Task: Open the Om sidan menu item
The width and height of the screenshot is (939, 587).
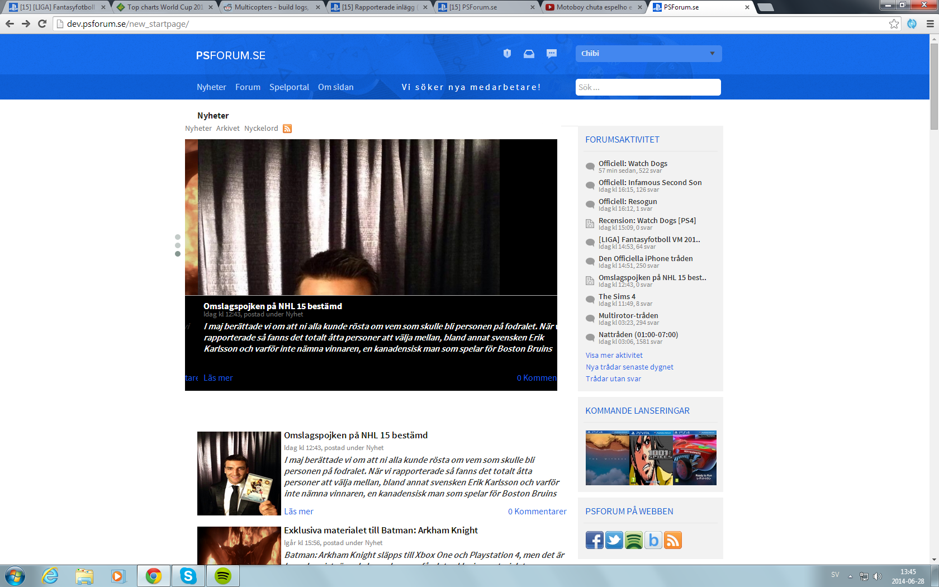Action: click(336, 87)
